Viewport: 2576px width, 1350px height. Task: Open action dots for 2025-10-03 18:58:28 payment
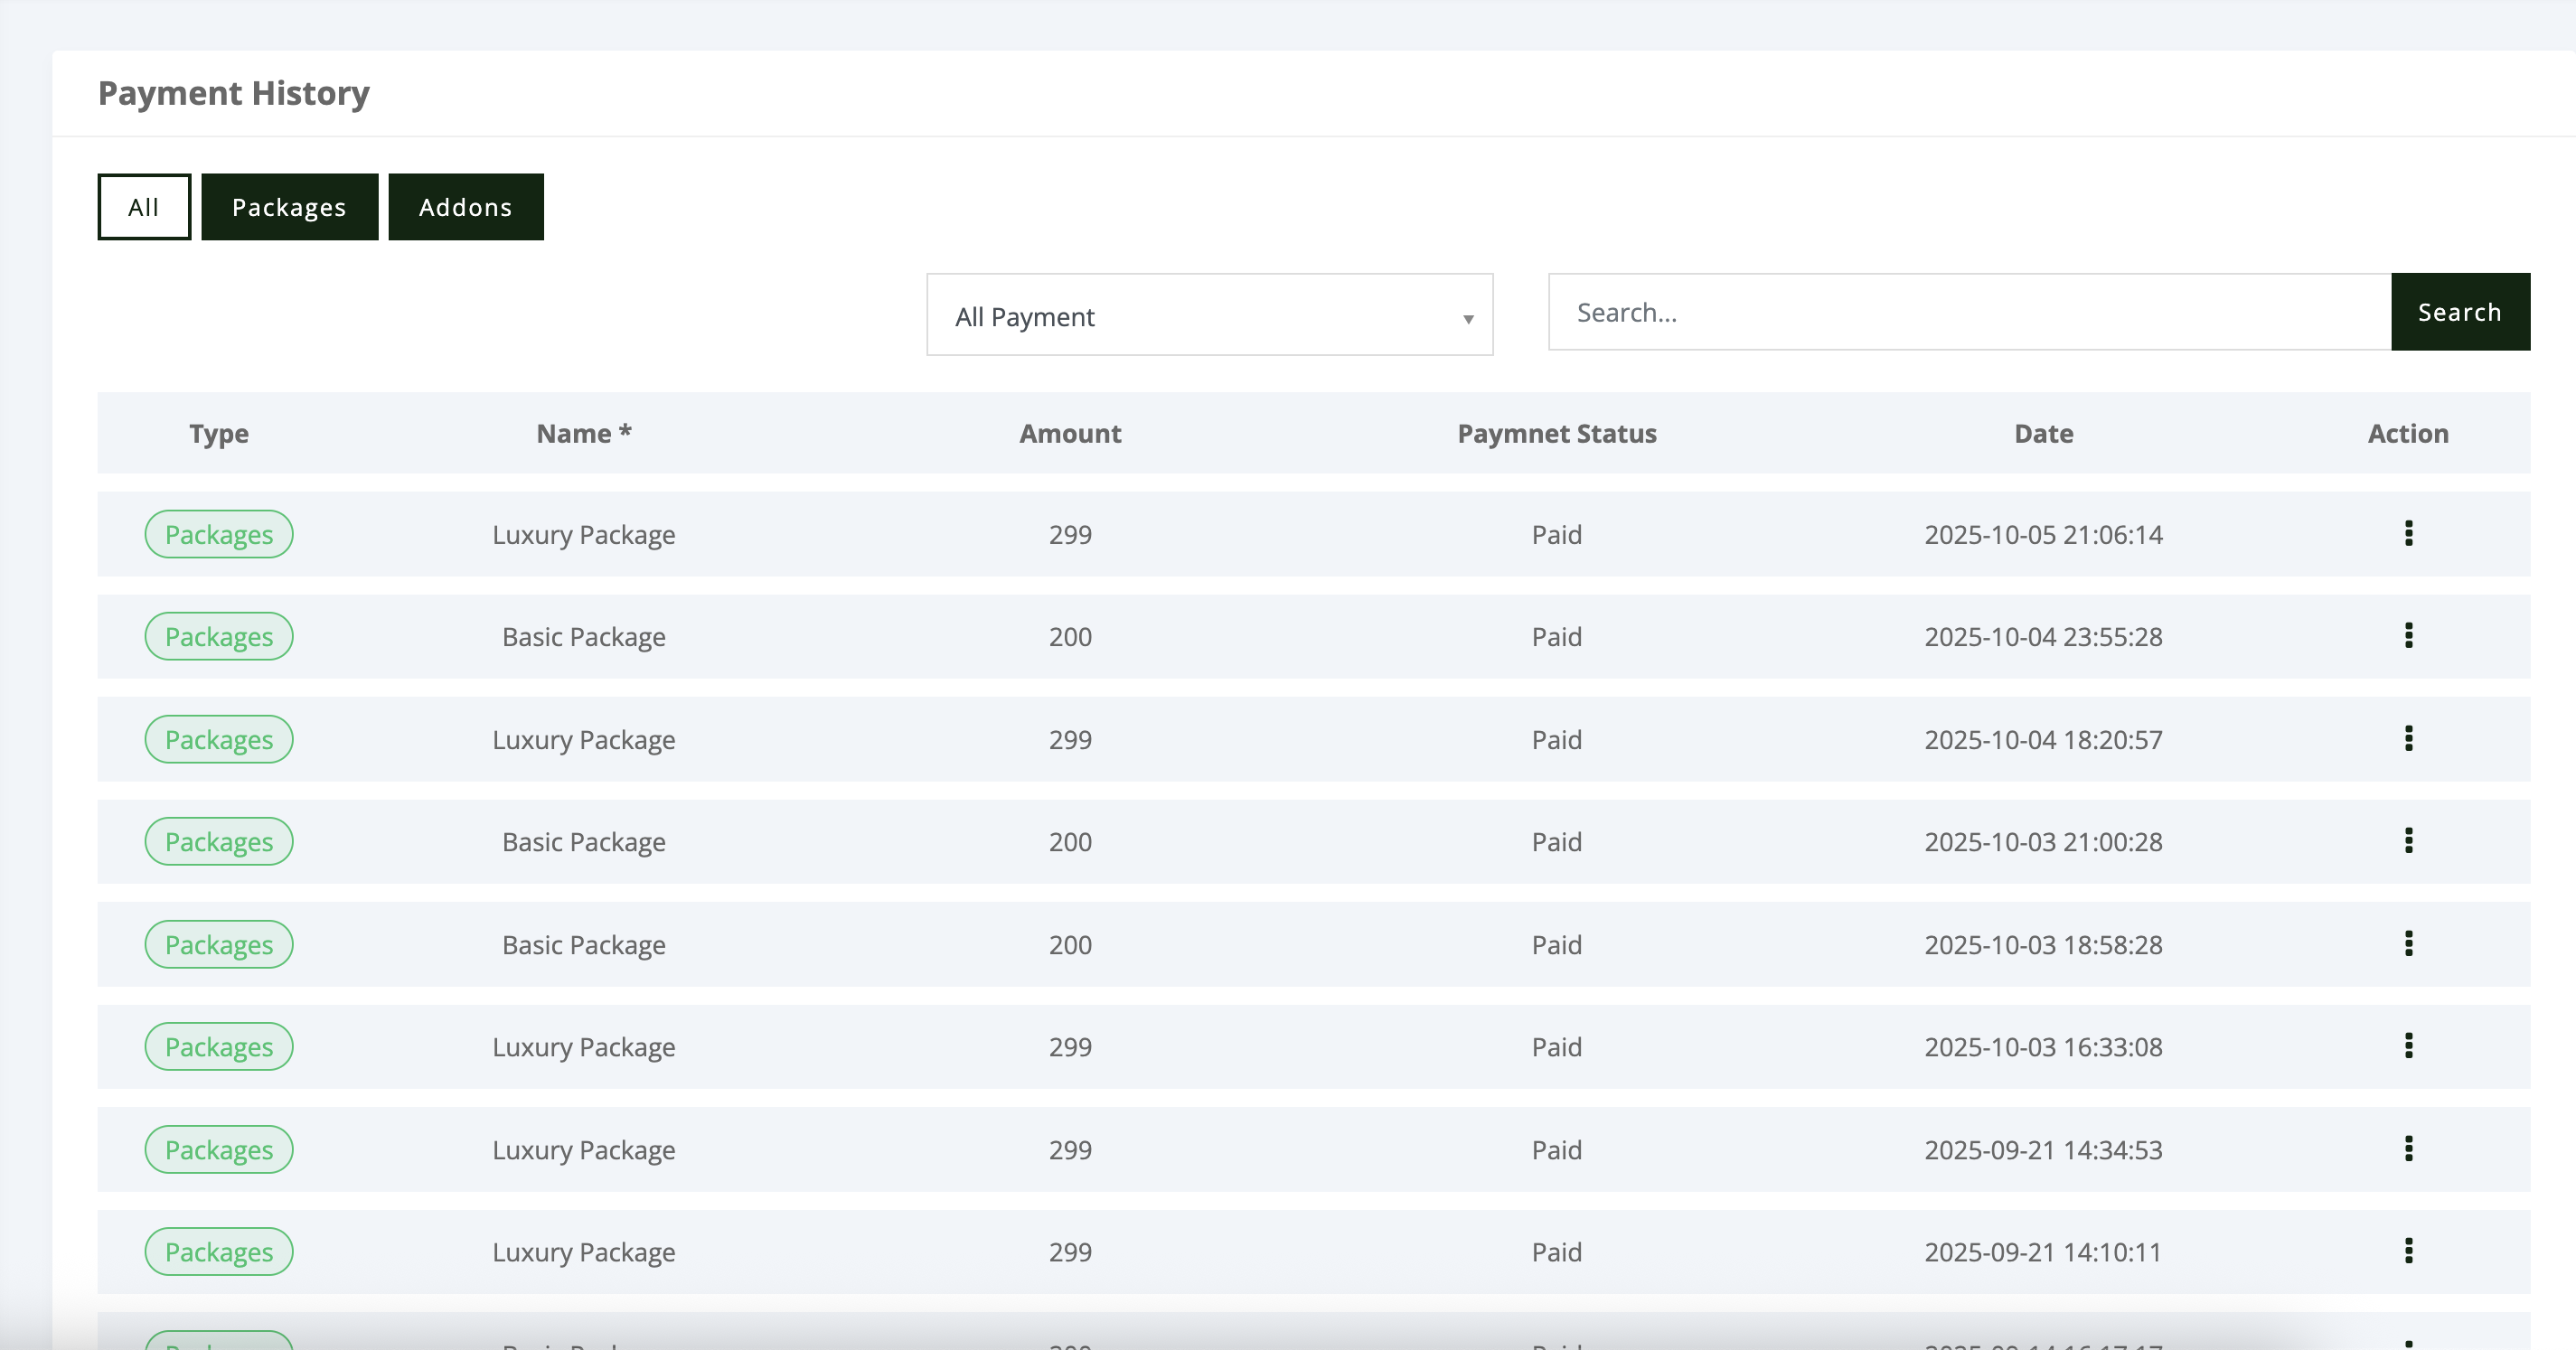[x=2408, y=943]
